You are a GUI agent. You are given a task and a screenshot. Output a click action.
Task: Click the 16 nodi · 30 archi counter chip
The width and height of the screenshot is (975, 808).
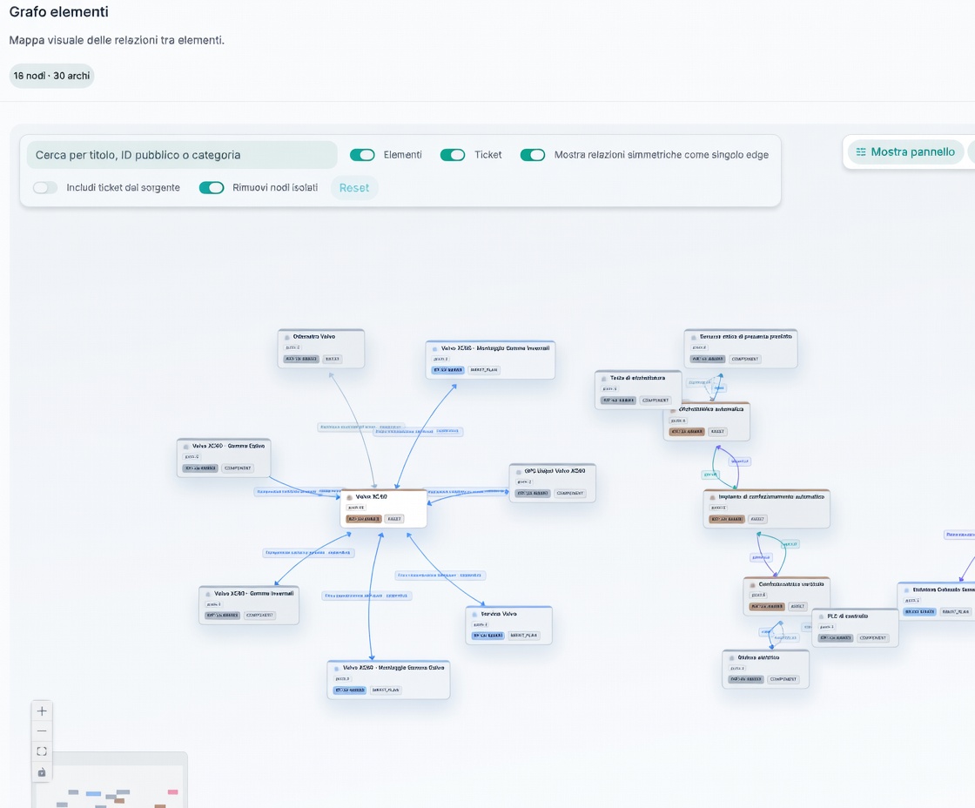point(51,76)
